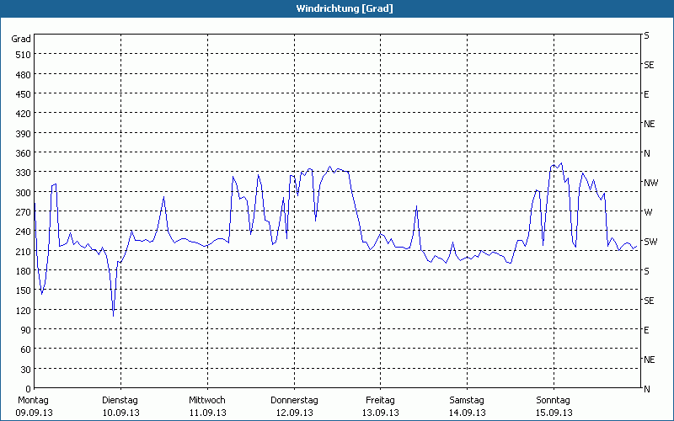Image resolution: width=674 pixels, height=421 pixels.
Task: Click the 480 value on the left axis
Action: point(24,75)
